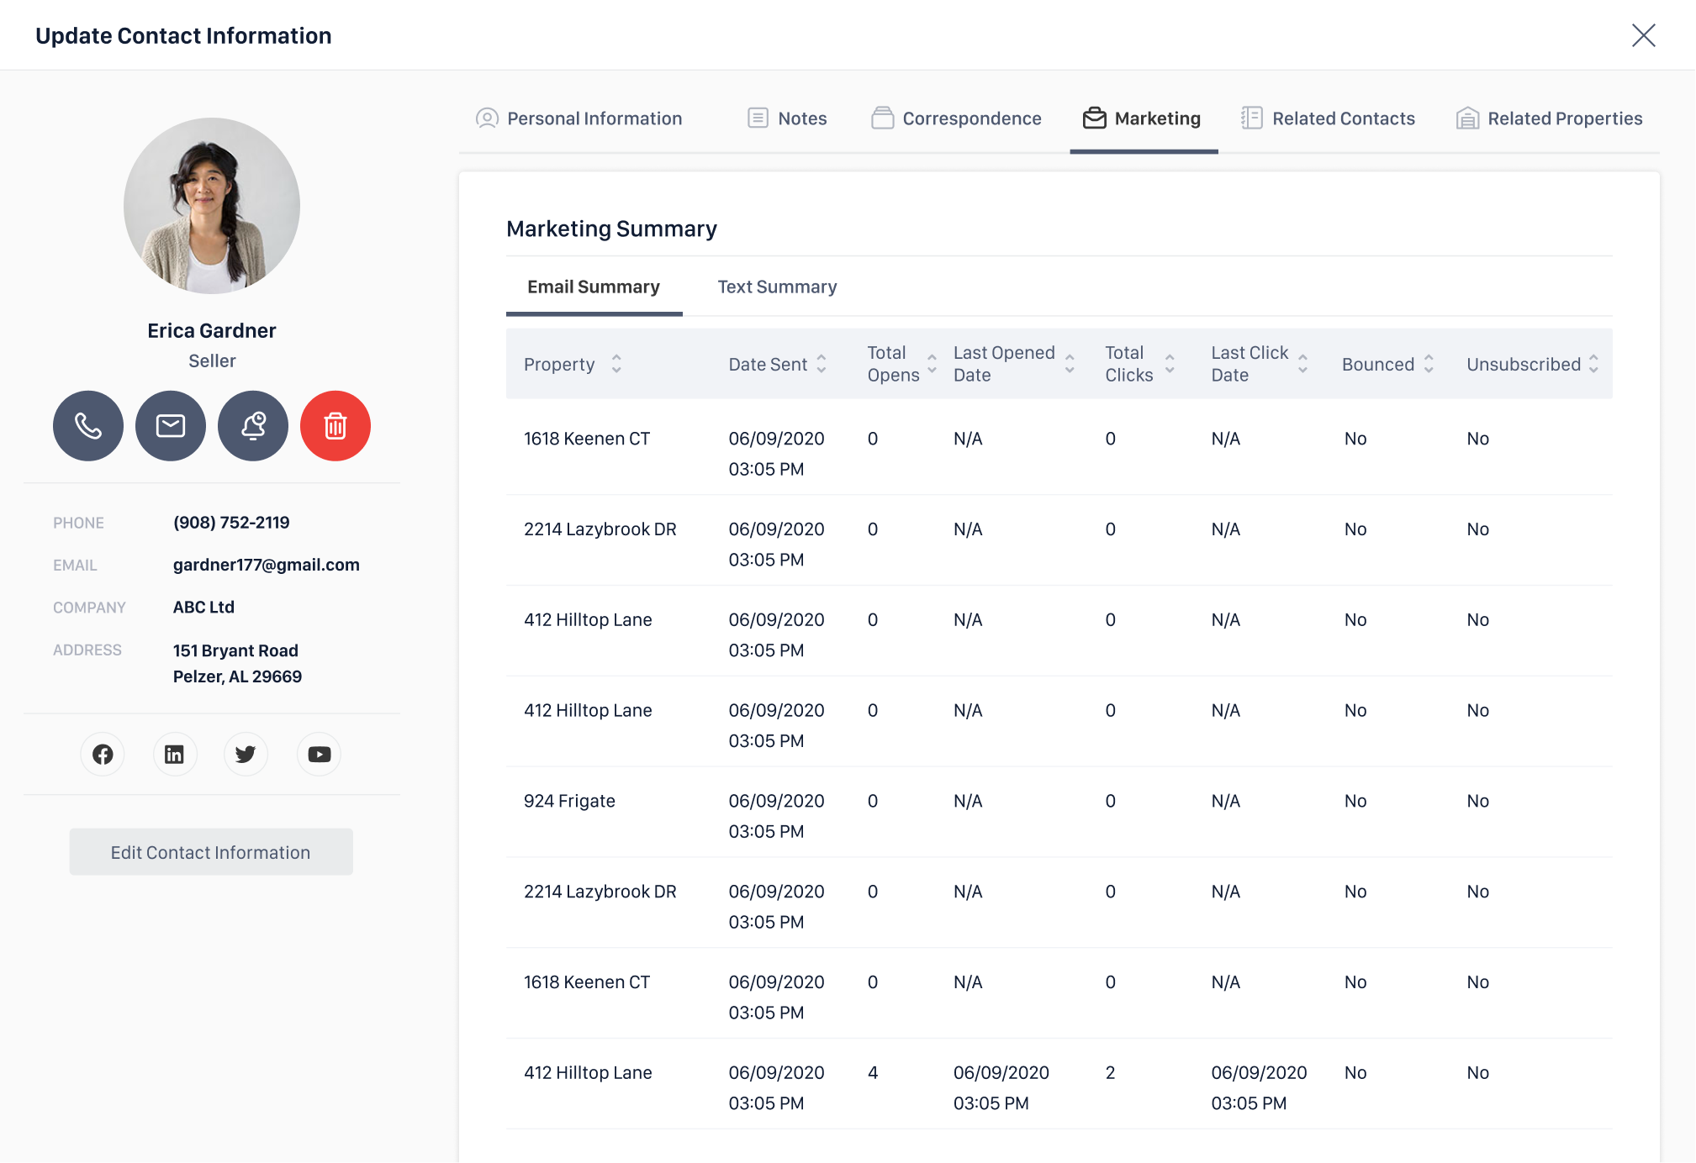Open the LinkedIn social icon

point(174,755)
